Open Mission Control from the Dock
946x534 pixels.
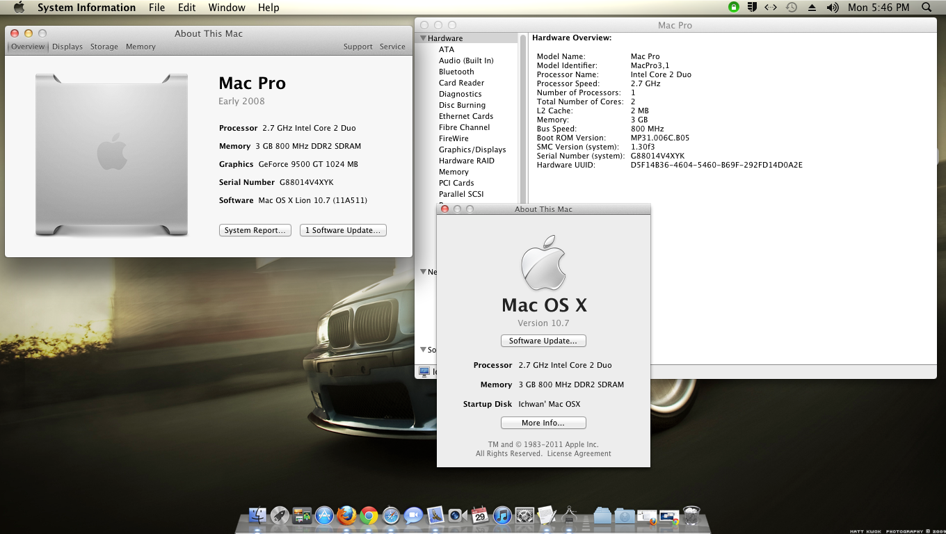pos(302,515)
